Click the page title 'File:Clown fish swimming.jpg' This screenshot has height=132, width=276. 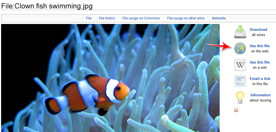pyautogui.click(x=47, y=6)
